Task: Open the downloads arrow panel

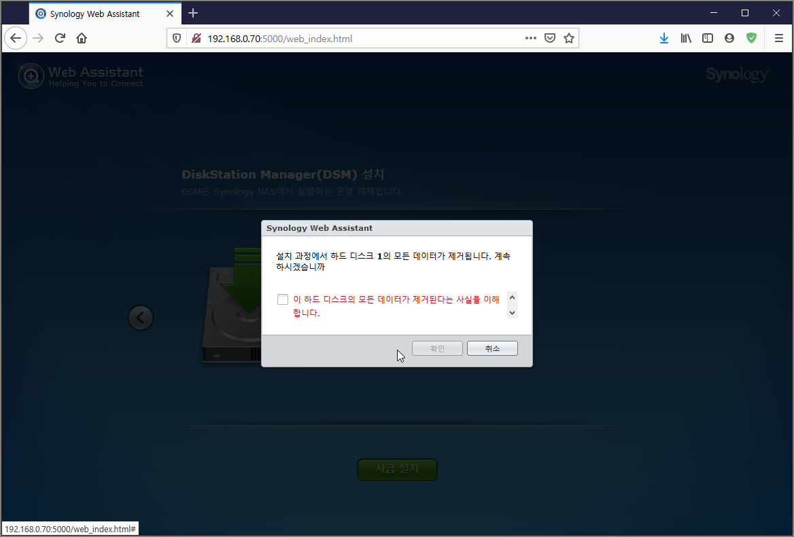Action: click(664, 39)
